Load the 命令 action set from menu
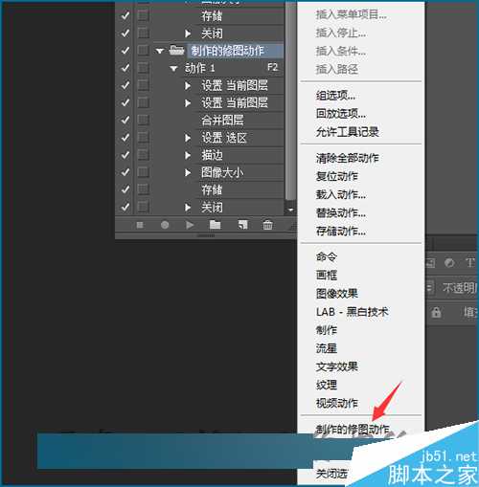The width and height of the screenshot is (479, 487). [x=327, y=256]
